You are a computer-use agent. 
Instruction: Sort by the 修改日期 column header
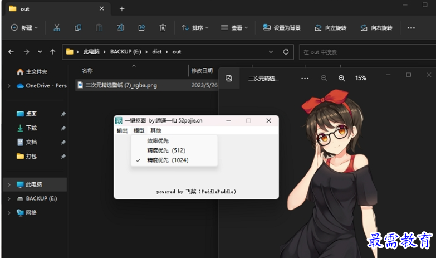pos(202,71)
